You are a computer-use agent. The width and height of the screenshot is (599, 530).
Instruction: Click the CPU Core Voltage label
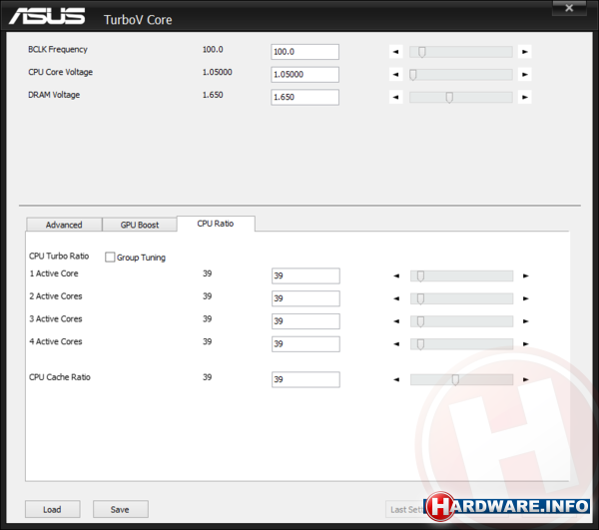[x=60, y=72]
